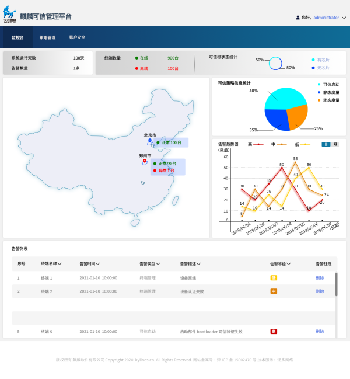Click 删除 for 终端 2 row

tap(320, 291)
